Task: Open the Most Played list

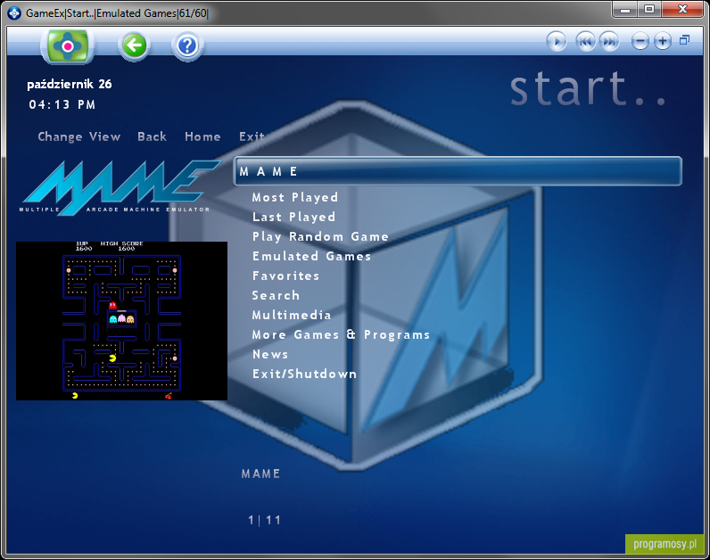Action: pos(294,197)
